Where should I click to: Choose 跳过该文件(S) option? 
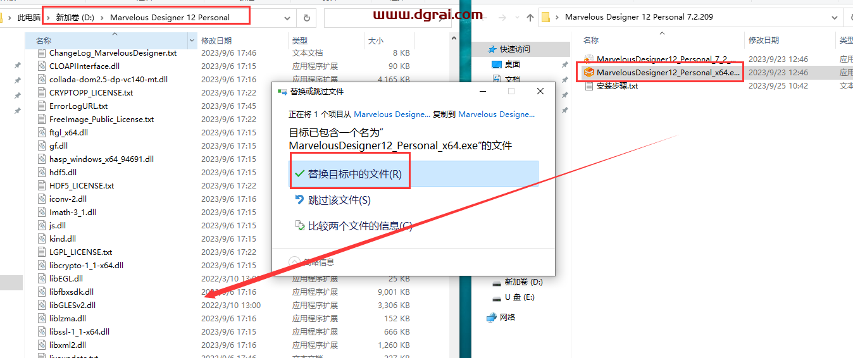(339, 200)
